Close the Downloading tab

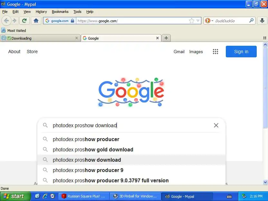point(77,38)
